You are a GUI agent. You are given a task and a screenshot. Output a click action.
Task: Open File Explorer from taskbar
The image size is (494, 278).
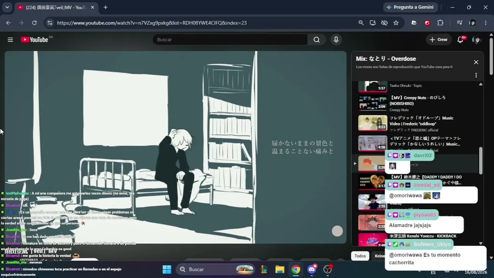pyautogui.click(x=280, y=269)
